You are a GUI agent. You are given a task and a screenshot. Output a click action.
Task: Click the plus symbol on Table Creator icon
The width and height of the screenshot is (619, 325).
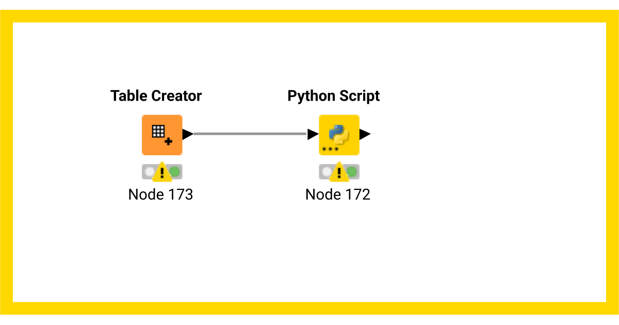(168, 141)
